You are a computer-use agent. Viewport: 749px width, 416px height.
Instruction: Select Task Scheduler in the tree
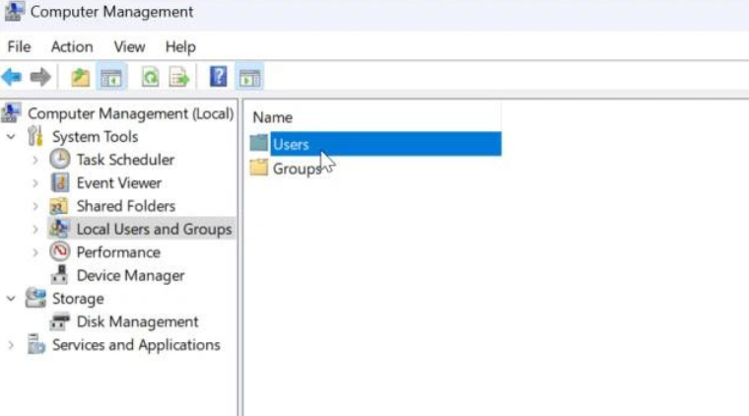pyautogui.click(x=125, y=160)
